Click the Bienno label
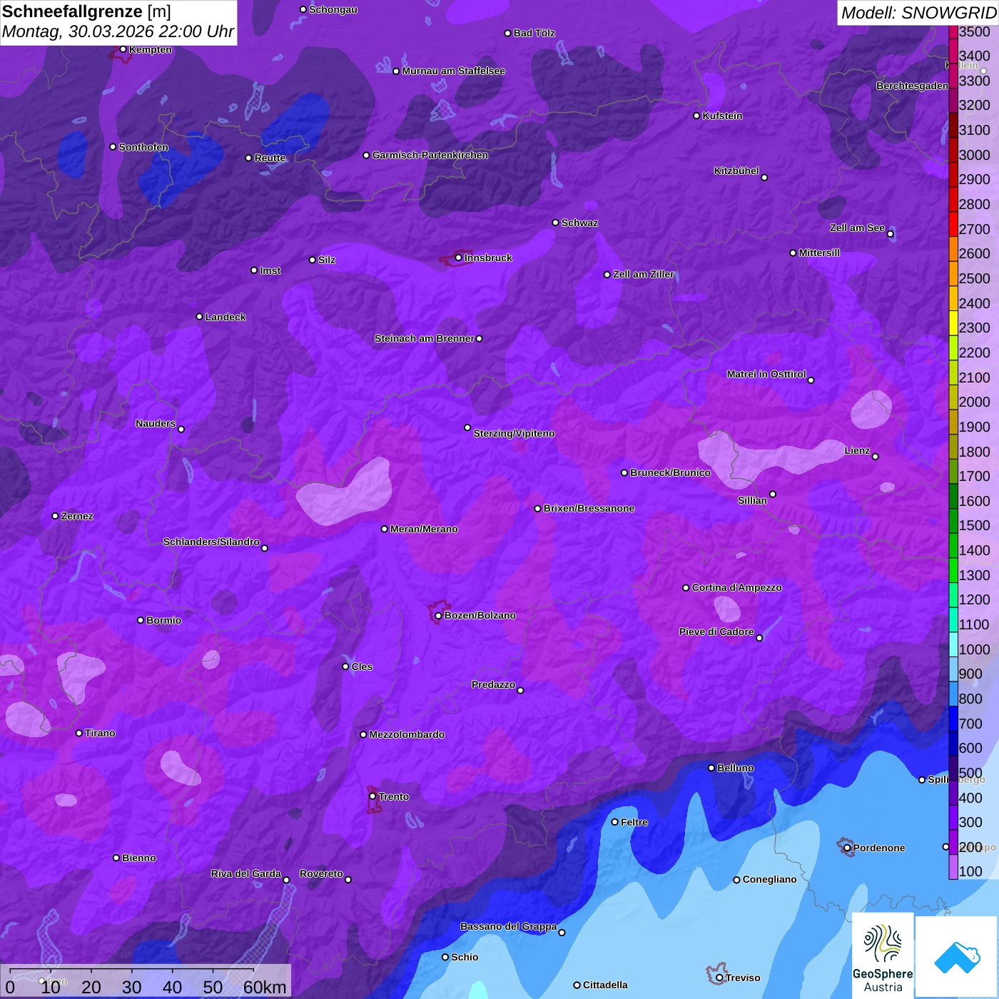999x999 pixels. tap(139, 858)
